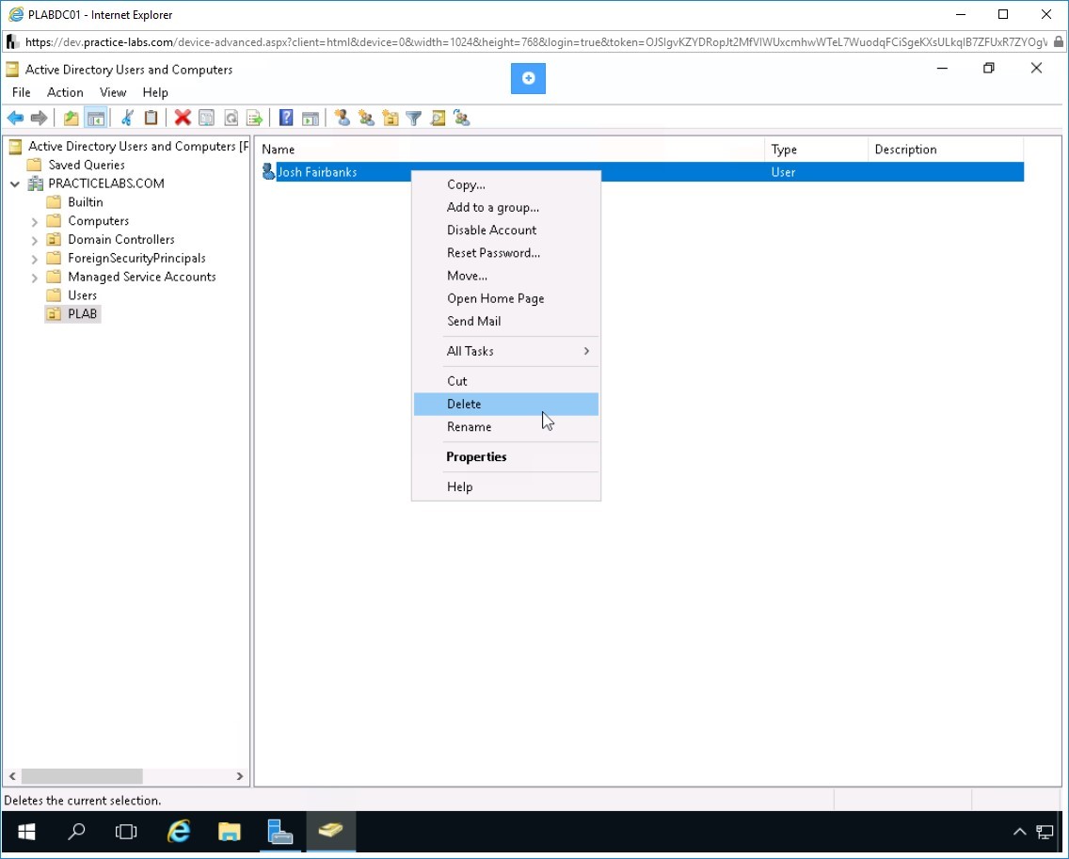Choose Cut from the context menu
The height and width of the screenshot is (859, 1069).
[506, 381]
